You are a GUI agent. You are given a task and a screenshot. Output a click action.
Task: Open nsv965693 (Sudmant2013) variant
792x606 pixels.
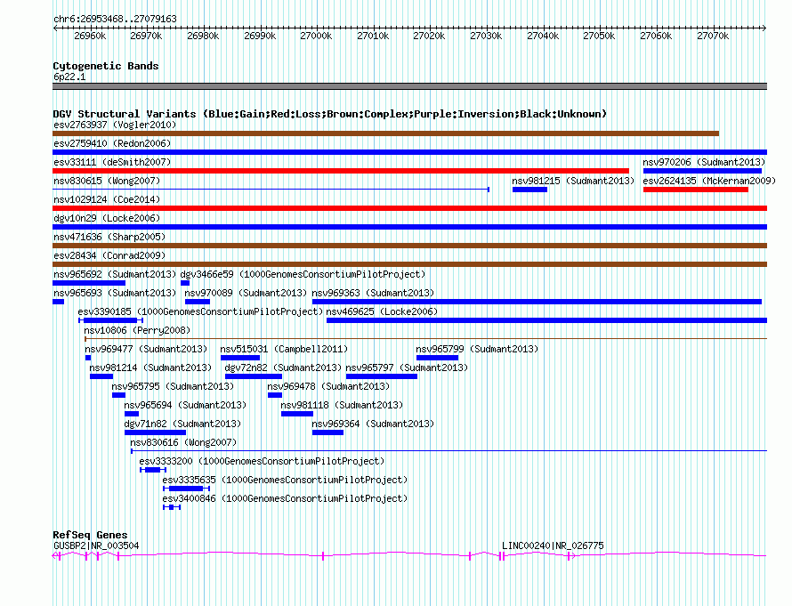pyautogui.click(x=115, y=293)
